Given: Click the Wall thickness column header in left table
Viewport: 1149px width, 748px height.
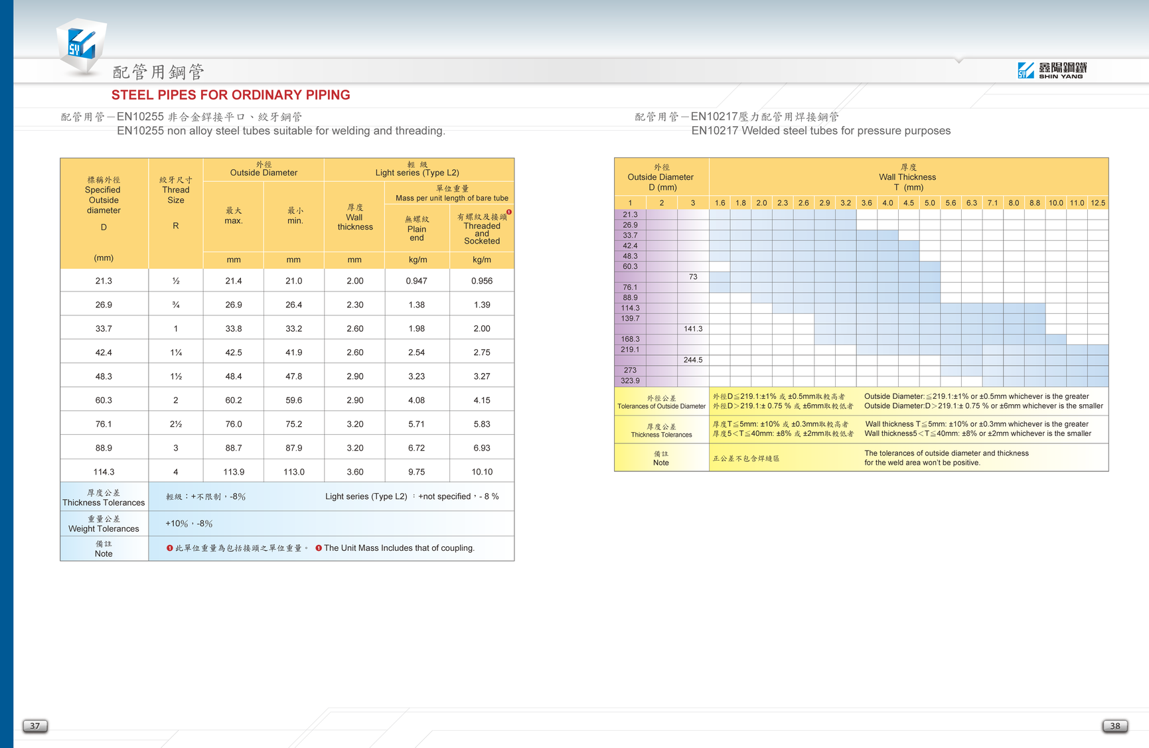Looking at the screenshot, I should (x=355, y=217).
